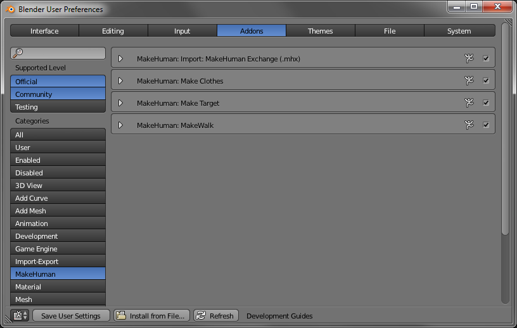Toggle the Community supported level filter

[x=58, y=94]
